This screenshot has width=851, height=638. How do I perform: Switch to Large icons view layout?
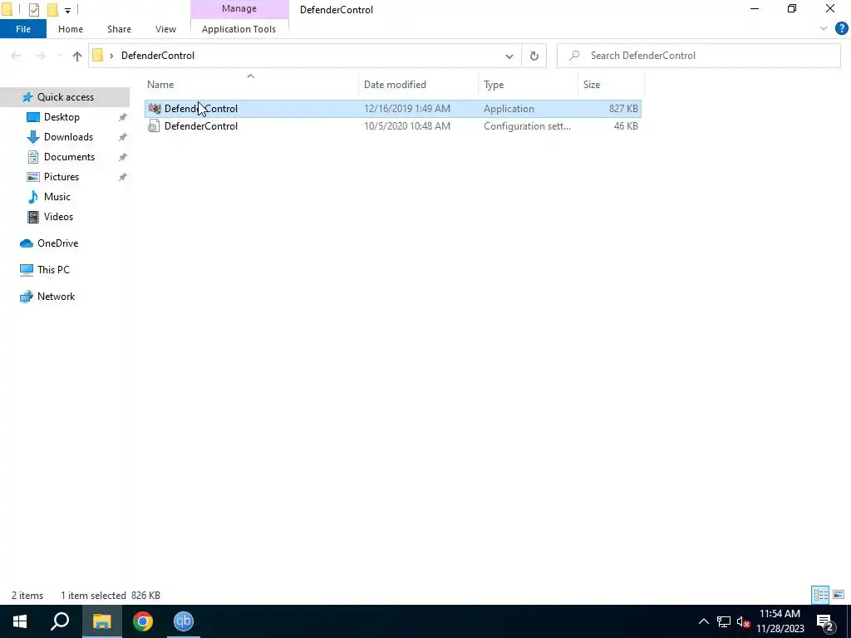click(839, 595)
